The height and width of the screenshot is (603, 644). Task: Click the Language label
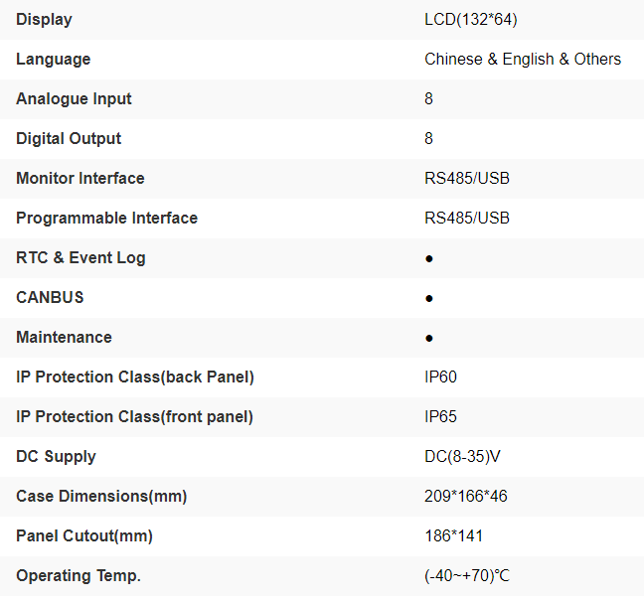point(53,60)
